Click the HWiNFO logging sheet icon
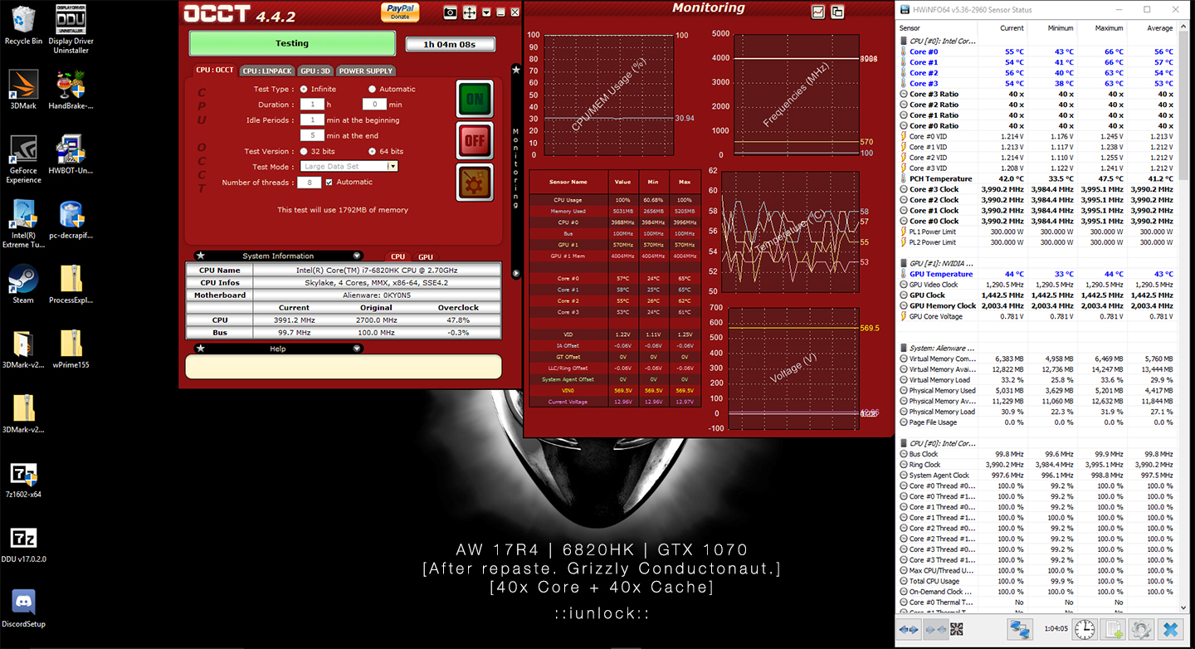Screen dimensions: 1195x649 (x=1113, y=629)
